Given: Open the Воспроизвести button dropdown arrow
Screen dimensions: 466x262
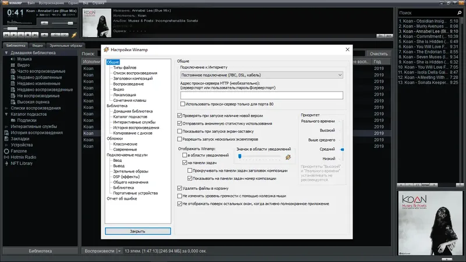Looking at the screenshot, I should point(119,251).
